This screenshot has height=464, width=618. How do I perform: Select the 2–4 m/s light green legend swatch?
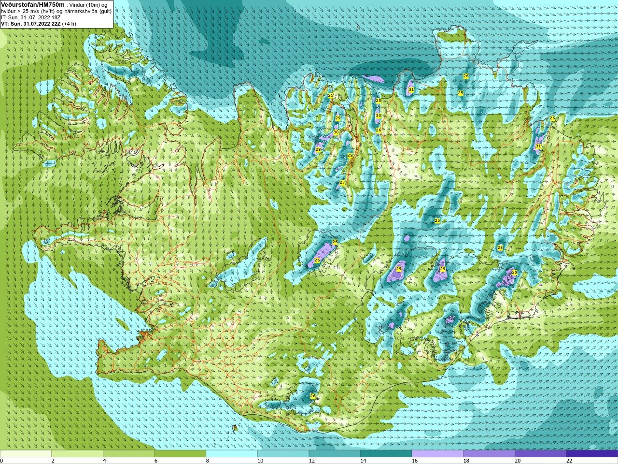coord(77,453)
